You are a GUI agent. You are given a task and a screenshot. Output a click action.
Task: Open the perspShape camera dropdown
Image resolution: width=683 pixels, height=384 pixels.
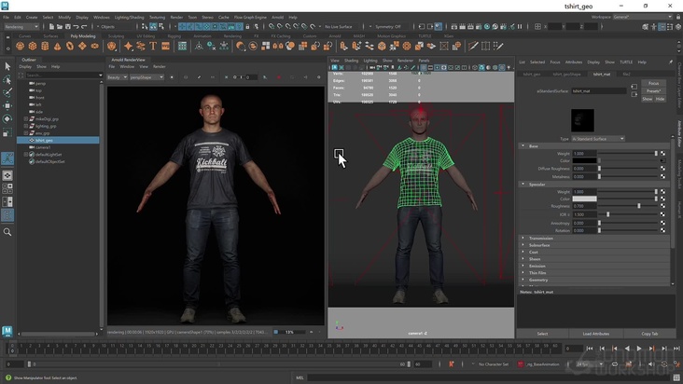pyautogui.click(x=146, y=77)
